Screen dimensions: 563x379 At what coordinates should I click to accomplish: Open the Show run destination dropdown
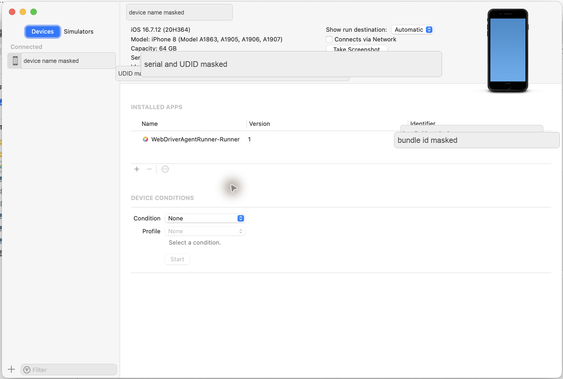click(x=412, y=30)
